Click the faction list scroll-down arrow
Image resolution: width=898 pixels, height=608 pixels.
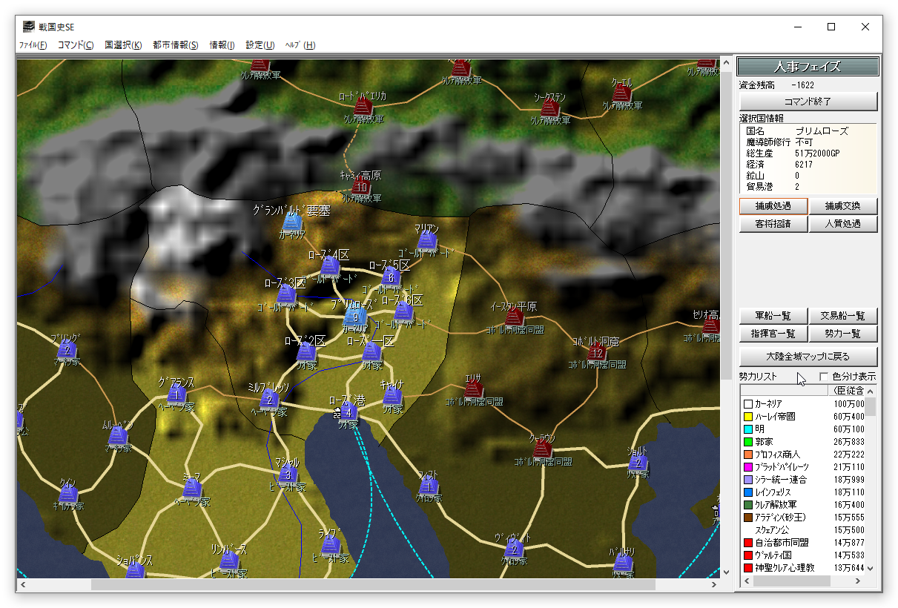tap(871, 569)
